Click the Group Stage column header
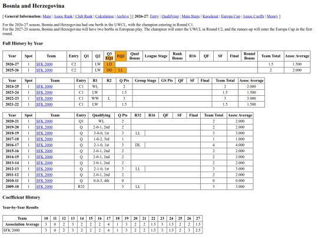 pyautogui.click(x=145, y=81)
